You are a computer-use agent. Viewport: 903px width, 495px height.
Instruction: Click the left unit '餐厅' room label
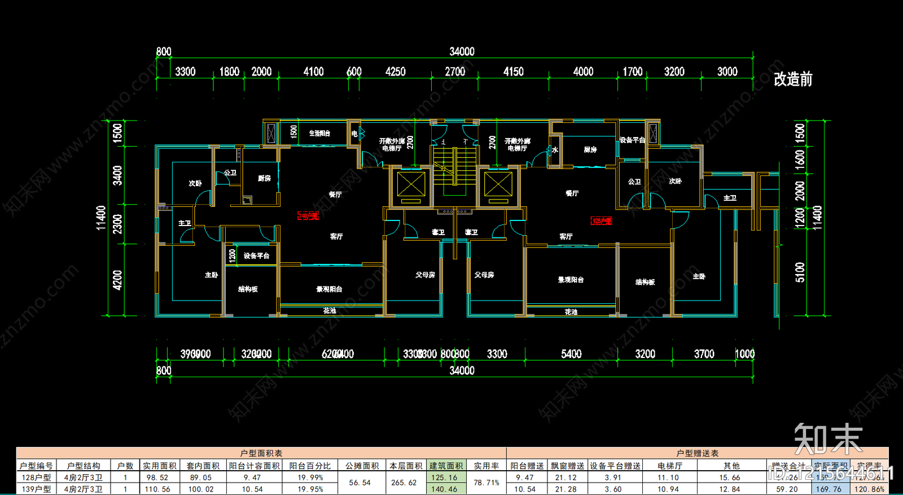335,195
